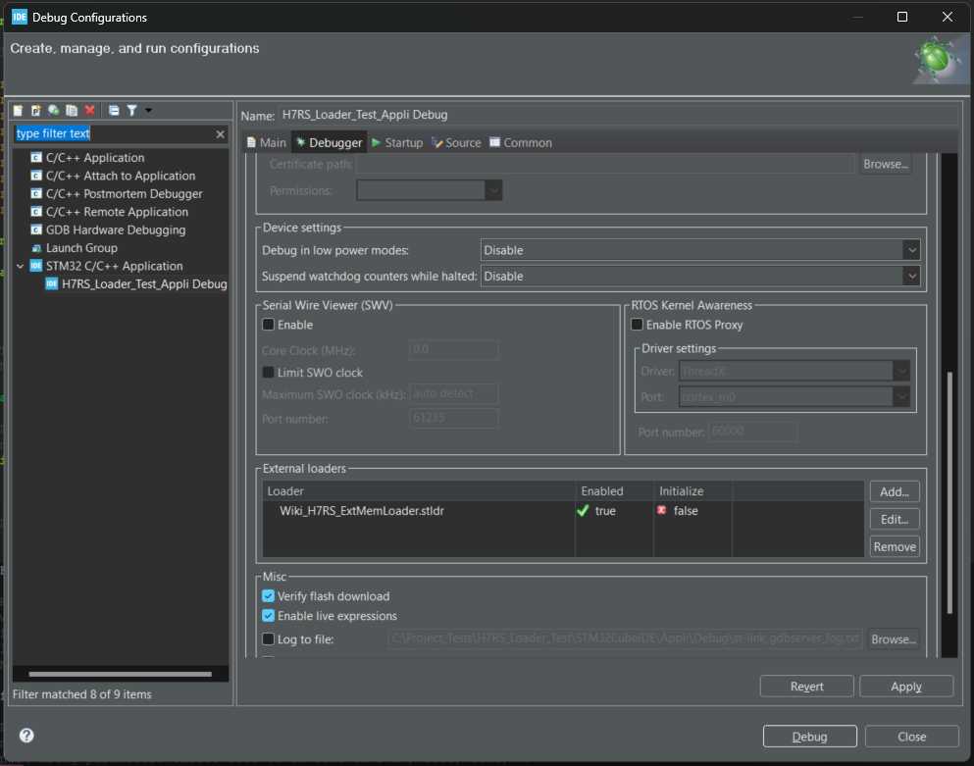974x766 pixels.
Task: Select the Wiki_H7RS_ExtMemLoader.stldr loader row
Action: tap(563, 511)
